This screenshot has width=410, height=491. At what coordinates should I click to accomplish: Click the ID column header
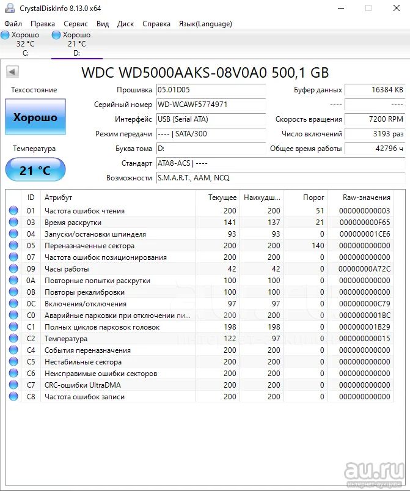31,198
